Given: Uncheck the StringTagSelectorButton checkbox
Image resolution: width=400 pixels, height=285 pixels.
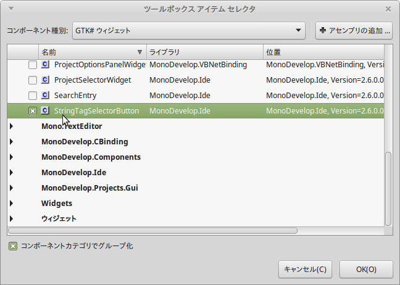Looking at the screenshot, I should click(33, 111).
